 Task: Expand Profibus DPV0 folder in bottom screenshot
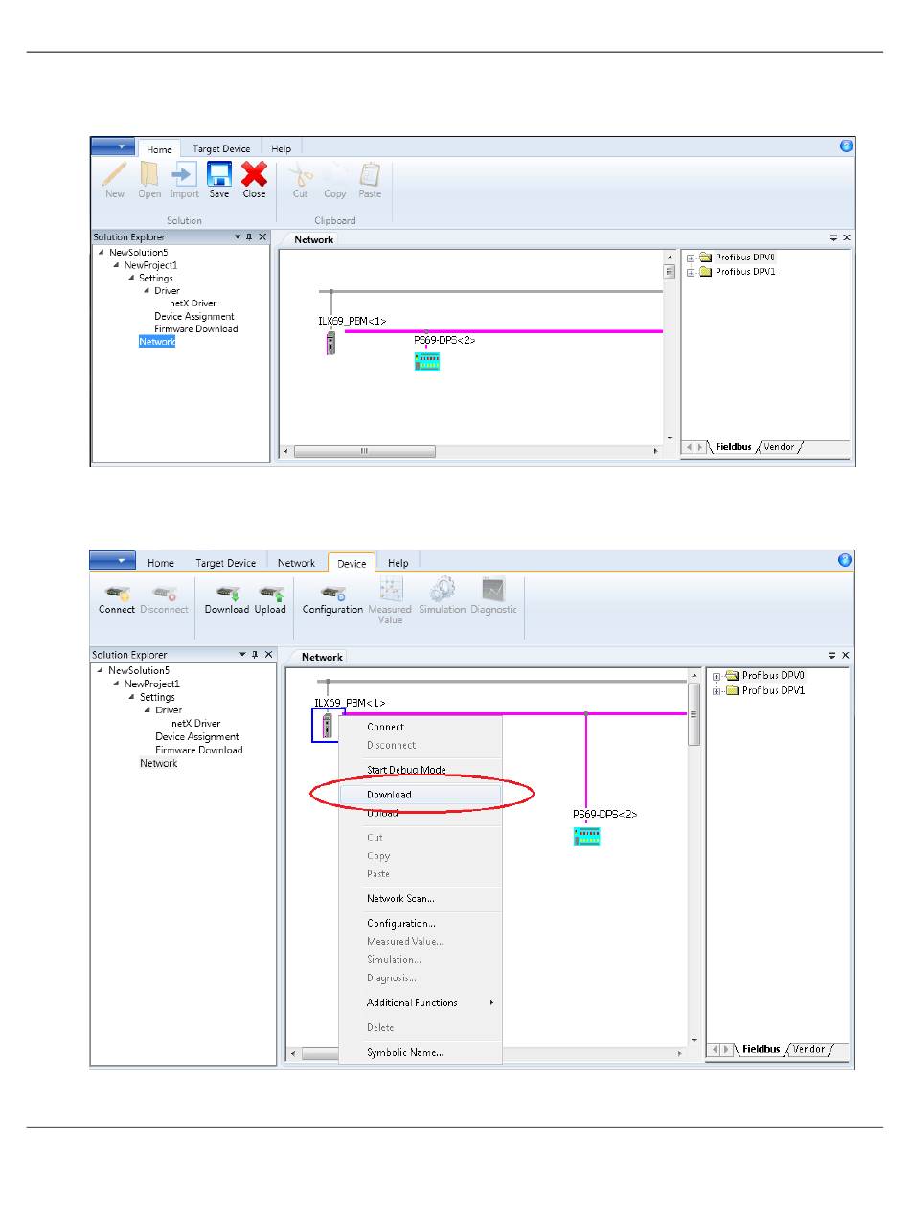(717, 676)
